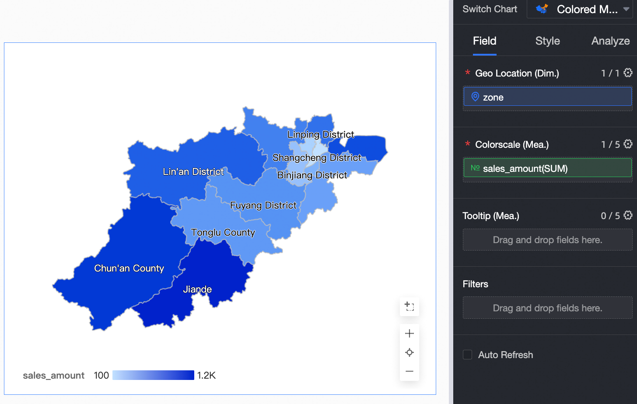637x404 pixels.
Task: Select the Lin'an District label
Action: click(193, 172)
